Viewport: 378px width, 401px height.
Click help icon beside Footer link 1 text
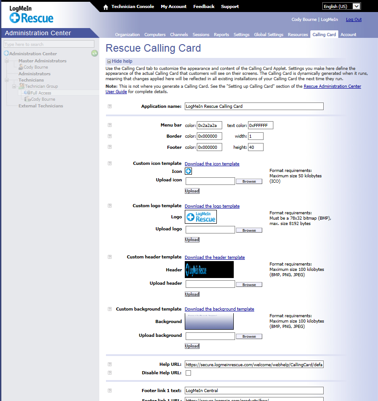[x=110, y=390]
